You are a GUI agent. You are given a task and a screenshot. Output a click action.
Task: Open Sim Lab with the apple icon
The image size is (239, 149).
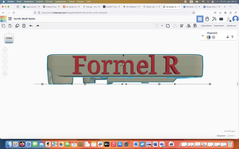207,19
